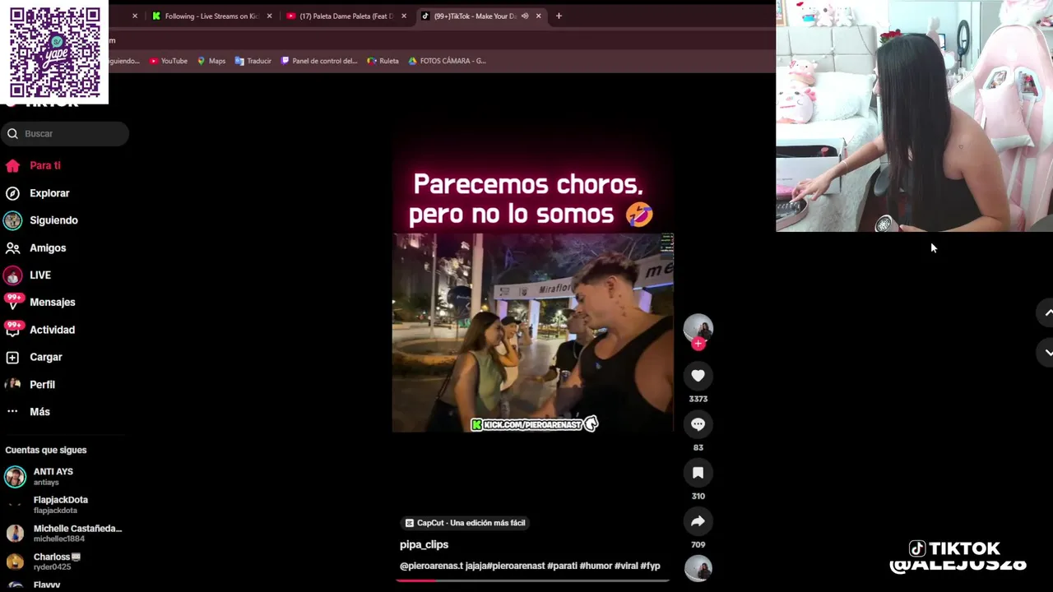Switch to Following - Live Streams Kick tab
This screenshot has width=1053, height=592.
pos(211,16)
